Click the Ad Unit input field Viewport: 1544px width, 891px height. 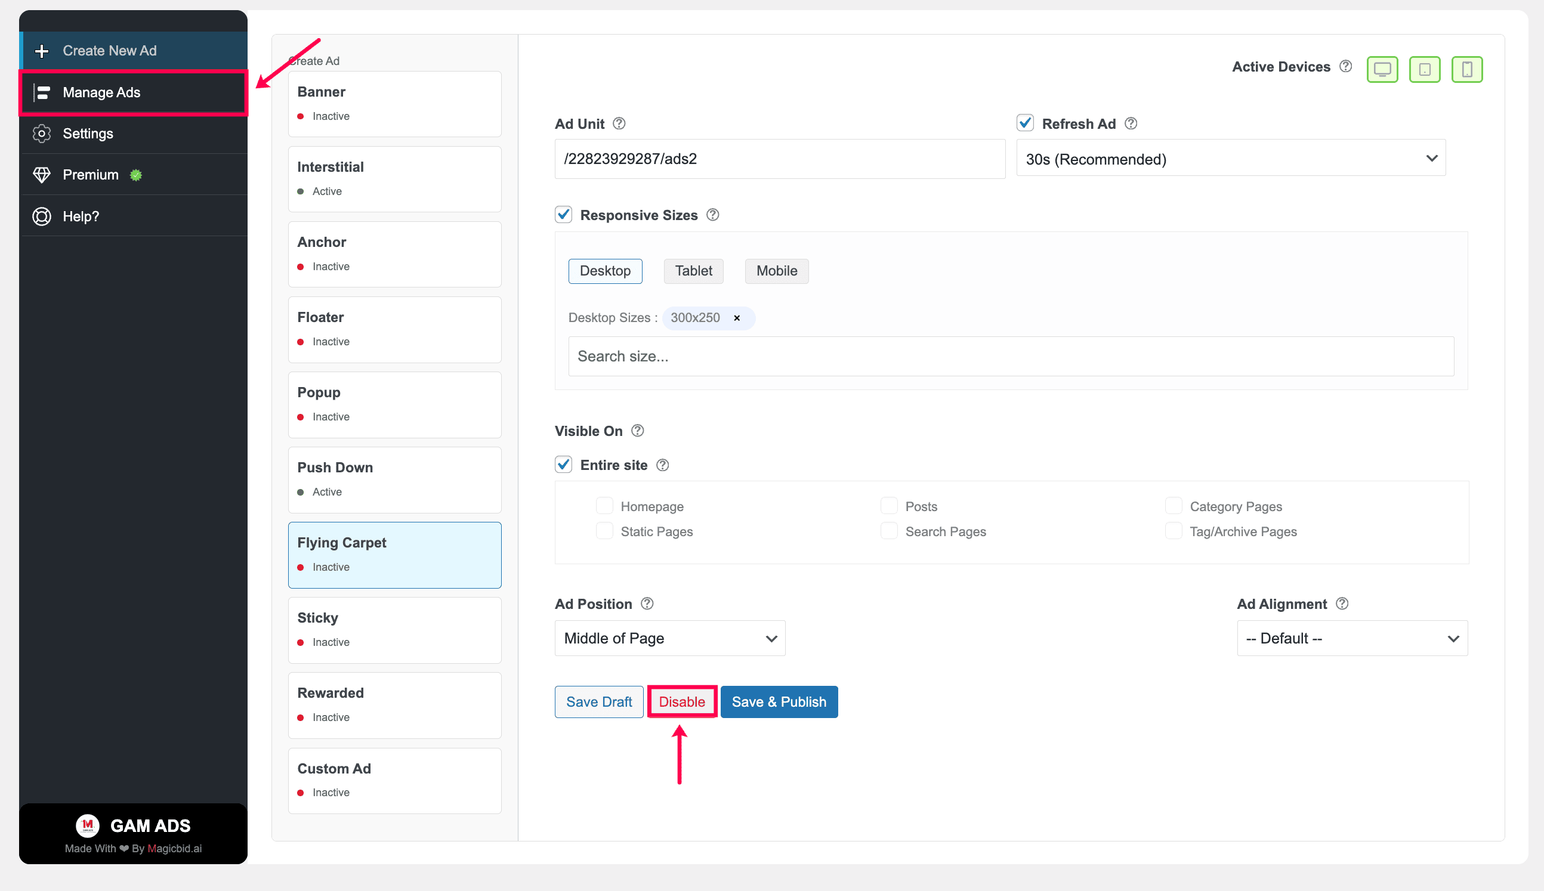(780, 159)
